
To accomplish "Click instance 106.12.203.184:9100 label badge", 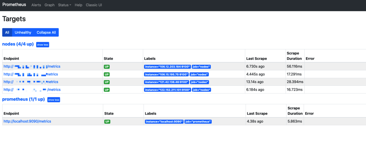I will 167,67.
